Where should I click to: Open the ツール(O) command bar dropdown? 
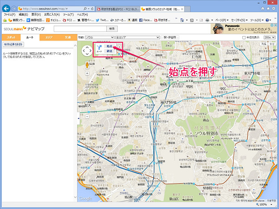(x=257, y=20)
